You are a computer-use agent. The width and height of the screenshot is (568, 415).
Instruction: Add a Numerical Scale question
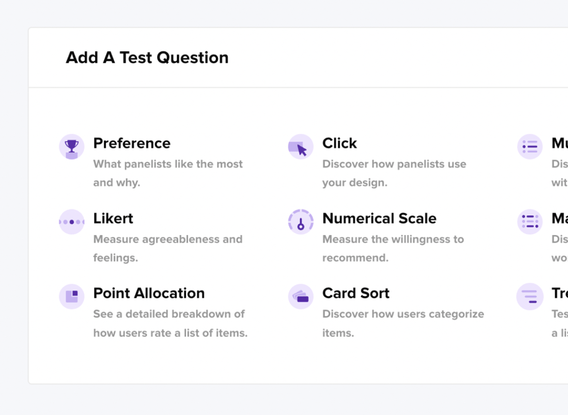tap(379, 219)
